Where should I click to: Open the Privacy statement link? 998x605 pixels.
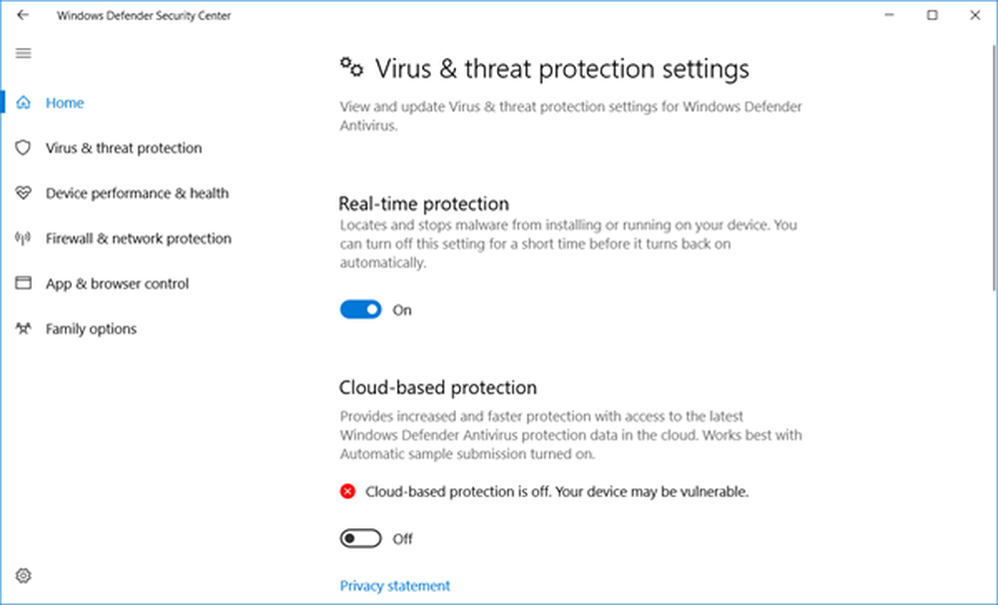tap(394, 586)
